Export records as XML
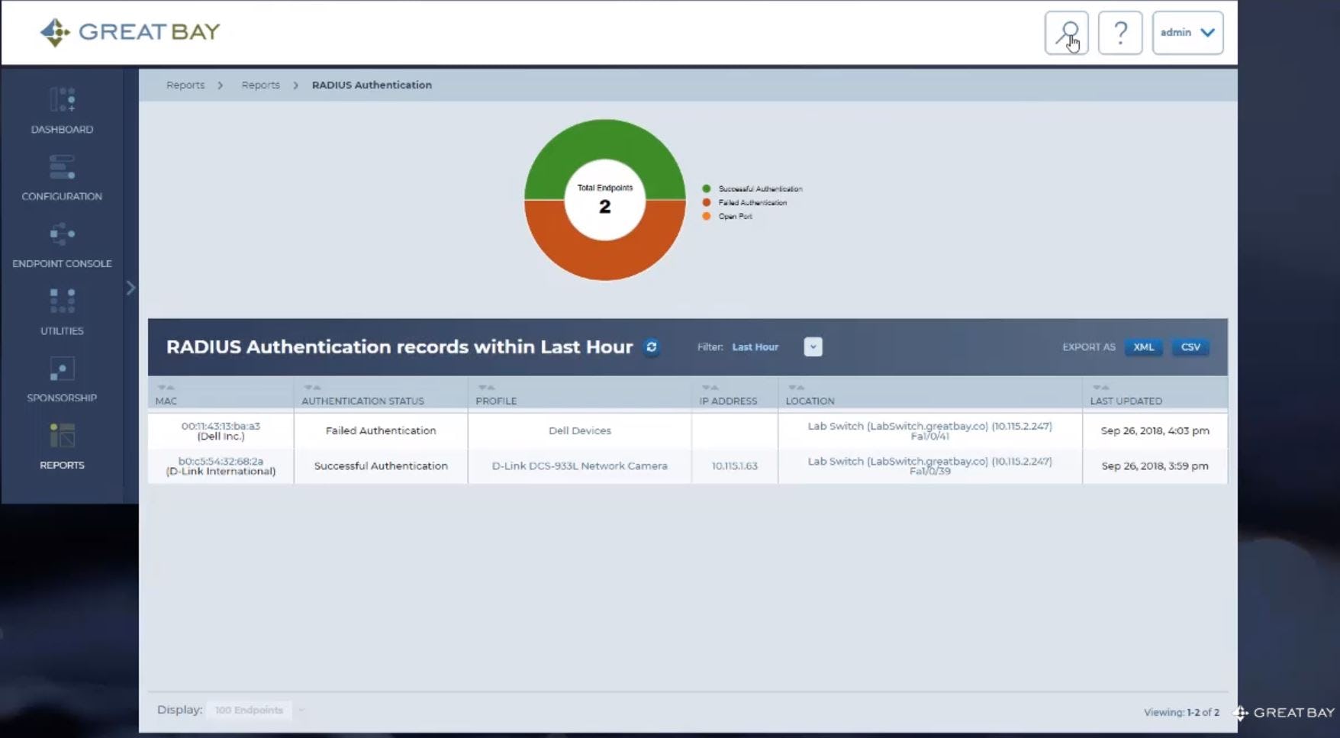This screenshot has width=1340, height=738. click(x=1143, y=346)
